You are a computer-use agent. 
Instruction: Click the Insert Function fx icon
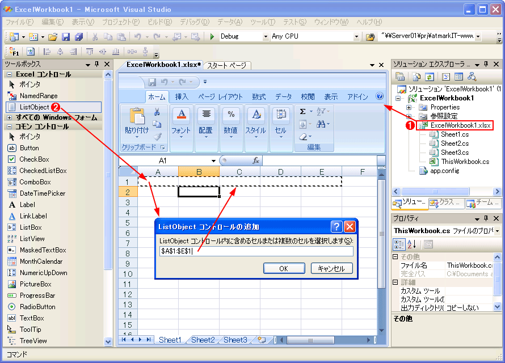click(256, 161)
